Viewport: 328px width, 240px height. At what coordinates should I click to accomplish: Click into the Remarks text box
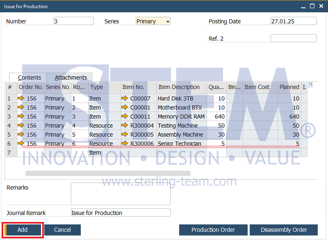tap(121, 194)
